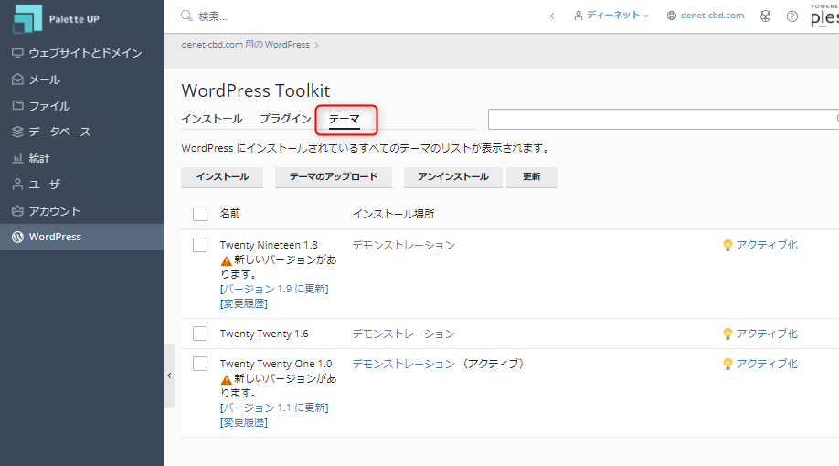Click the アンインストール button
The height and width of the screenshot is (466, 839).
coord(452,177)
